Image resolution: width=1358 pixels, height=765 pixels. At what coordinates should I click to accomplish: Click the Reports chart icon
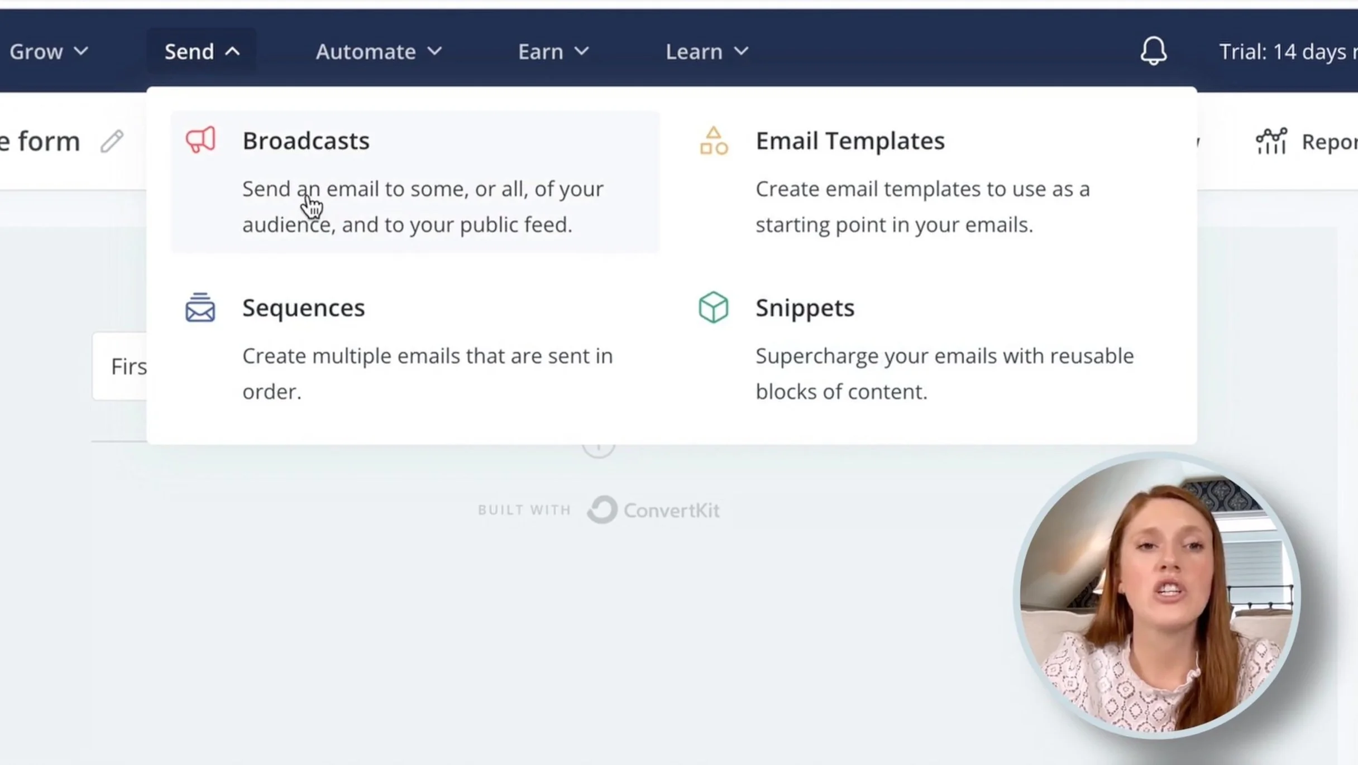pyautogui.click(x=1271, y=141)
